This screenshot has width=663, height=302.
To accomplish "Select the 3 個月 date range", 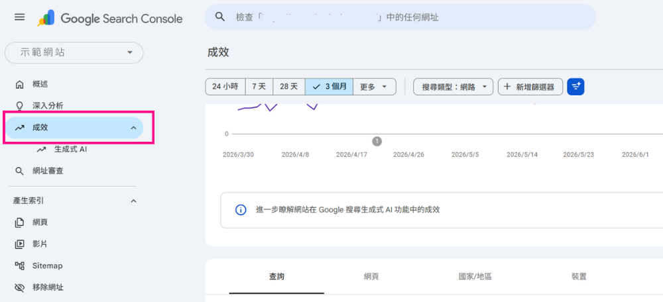I will click(x=329, y=87).
